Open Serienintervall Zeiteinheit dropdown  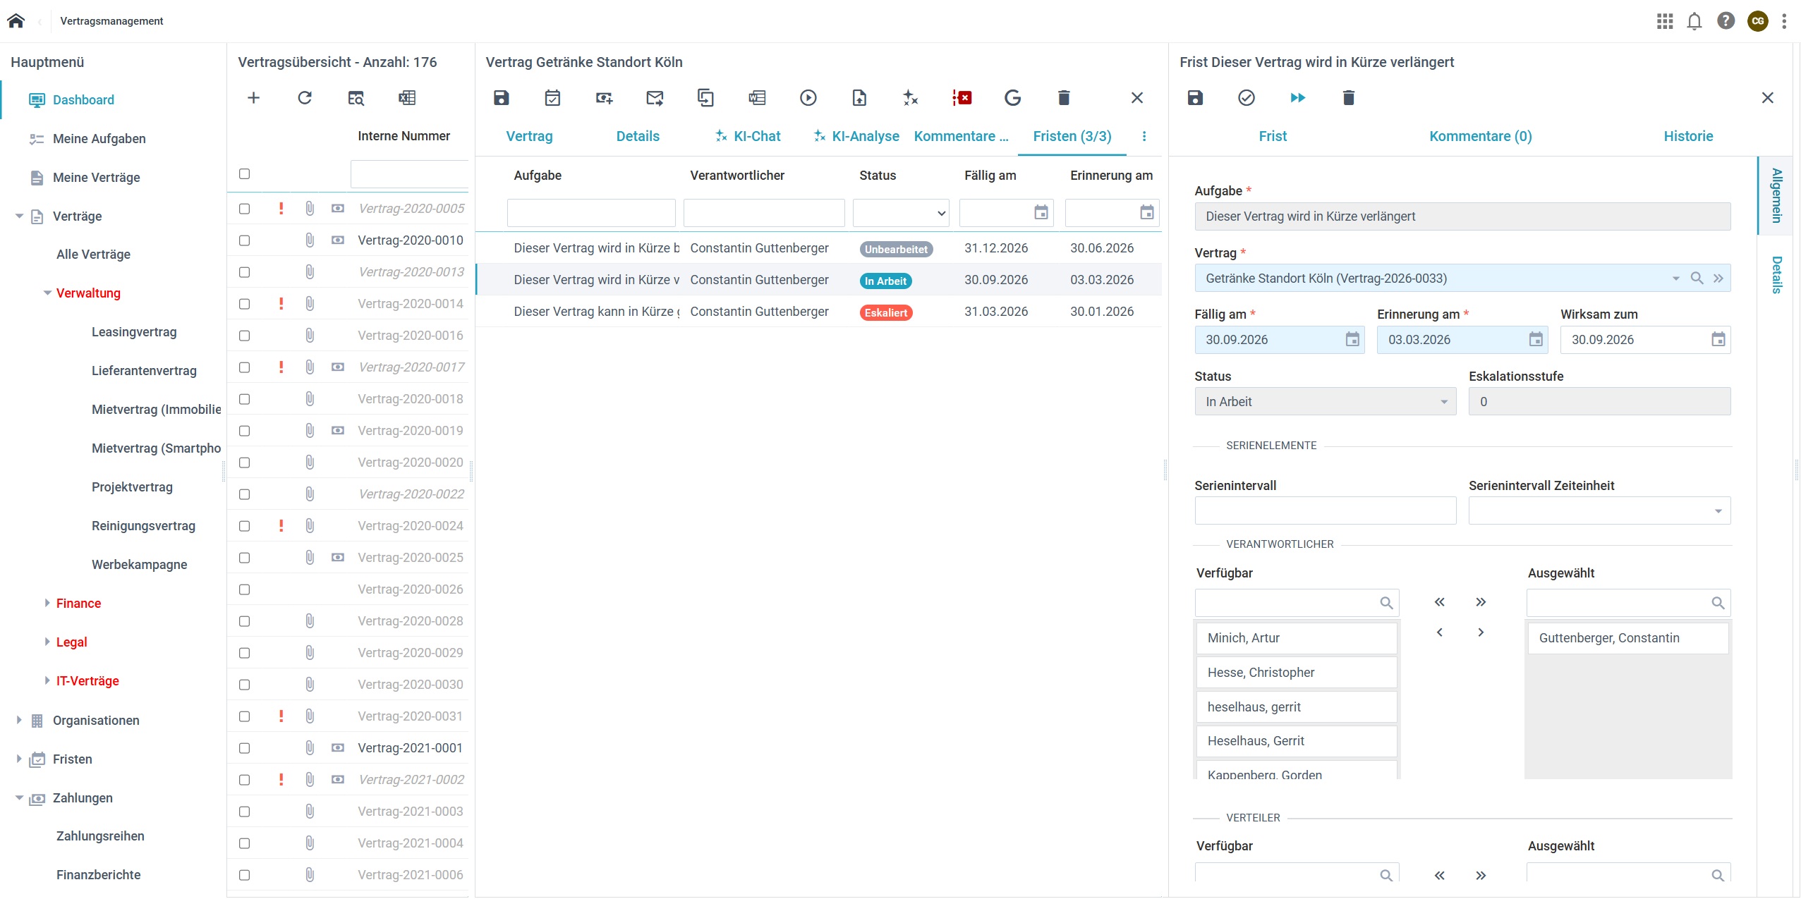click(1599, 511)
